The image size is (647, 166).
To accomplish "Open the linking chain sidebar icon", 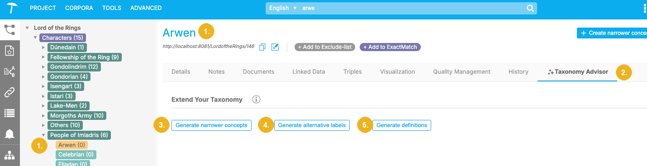I will click(10, 93).
